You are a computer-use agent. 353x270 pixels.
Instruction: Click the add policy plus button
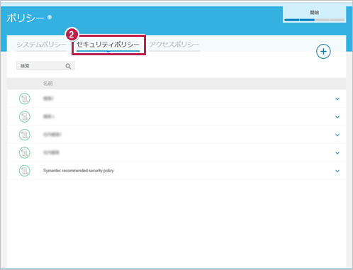[x=323, y=52]
